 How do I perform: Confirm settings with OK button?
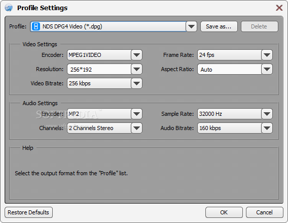(x=224, y=212)
